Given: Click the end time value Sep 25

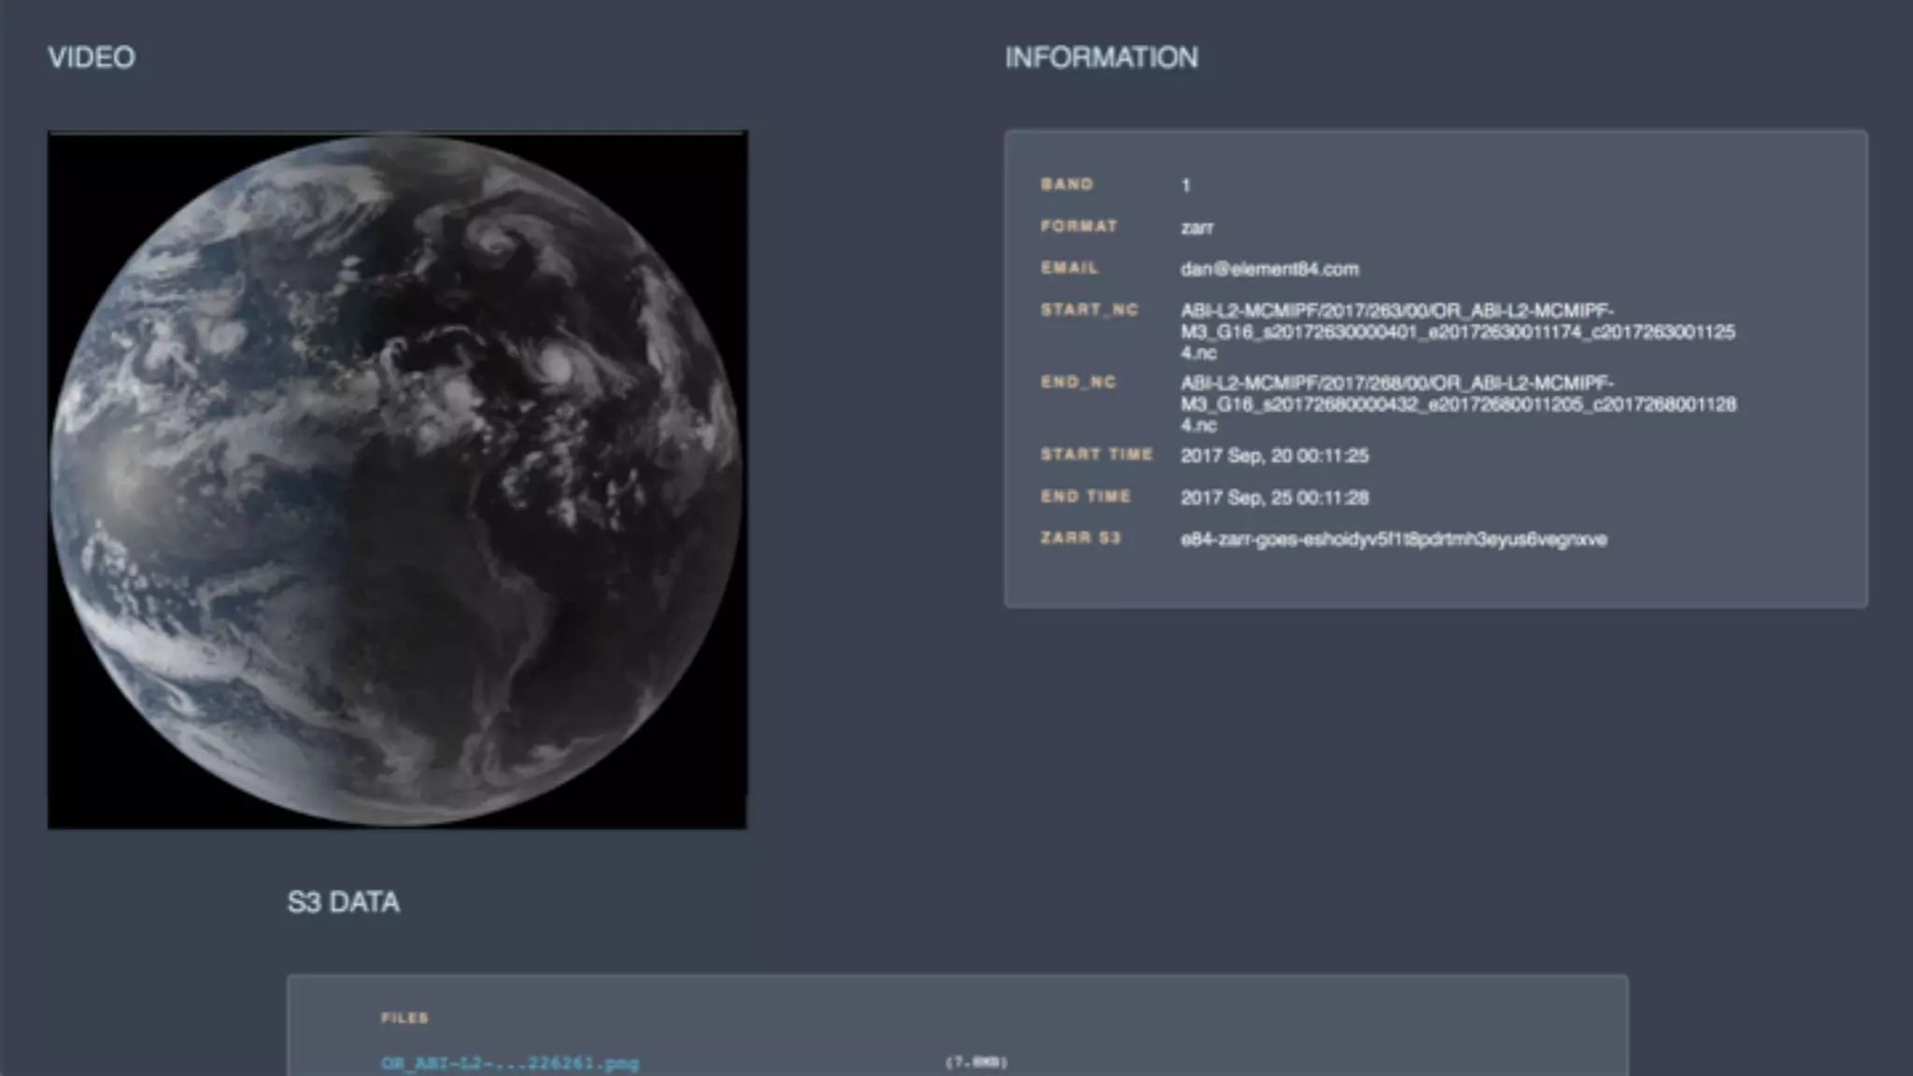Looking at the screenshot, I should click(x=1274, y=498).
